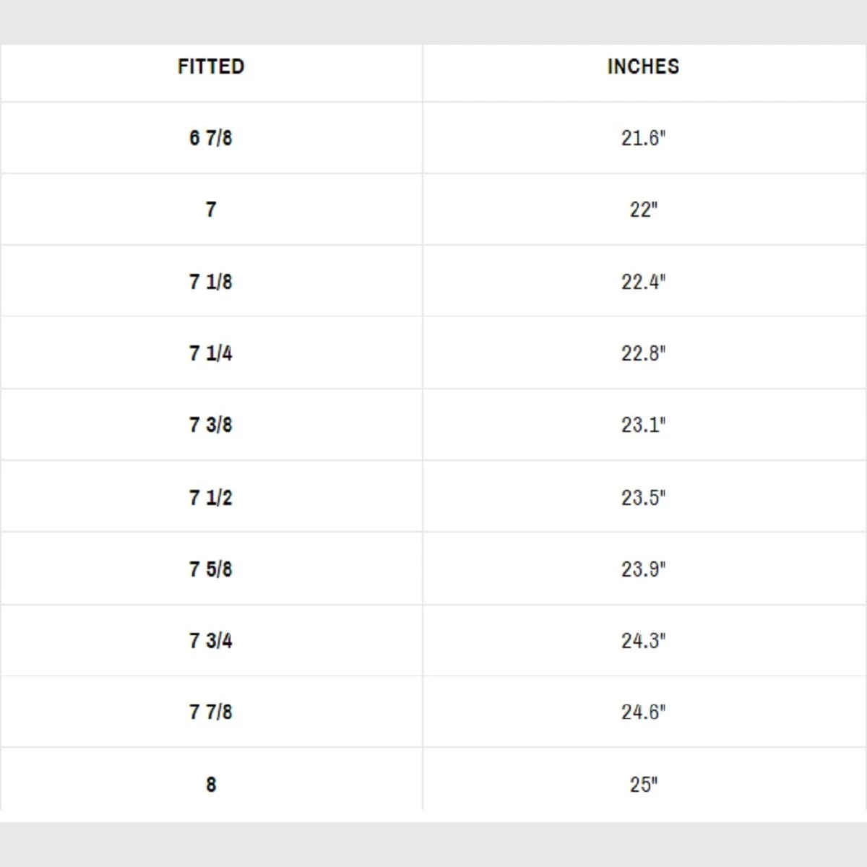Pick the 7 3/8 fitted size
This screenshot has width=867, height=867.
[x=211, y=424]
